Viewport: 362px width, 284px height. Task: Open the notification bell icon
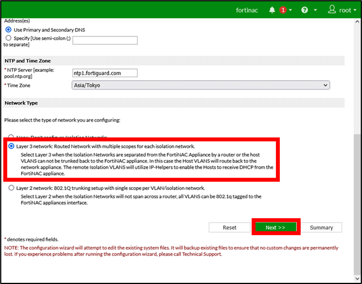tap(272, 10)
